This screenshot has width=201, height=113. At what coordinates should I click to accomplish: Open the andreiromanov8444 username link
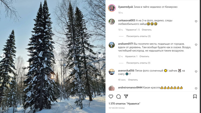(x=130, y=88)
